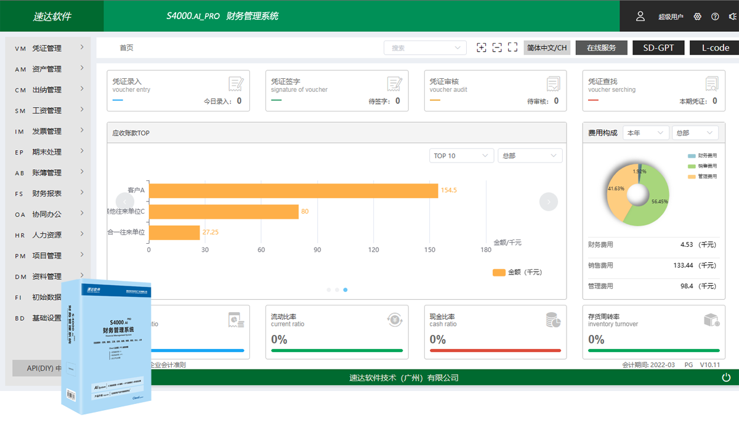Screen dimensions: 739x431
Task: Open the 搜索 search combo box
Action: point(425,47)
